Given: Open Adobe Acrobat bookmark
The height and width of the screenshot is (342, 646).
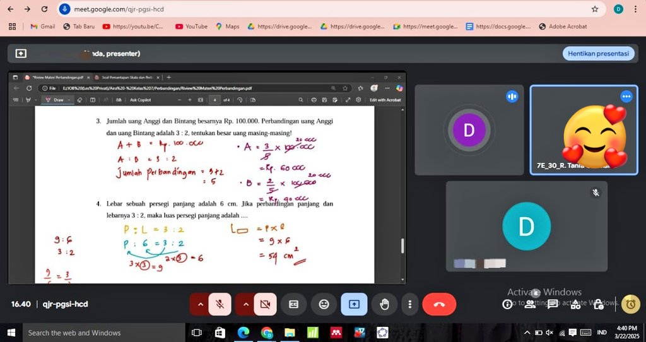Looking at the screenshot, I should click(563, 27).
